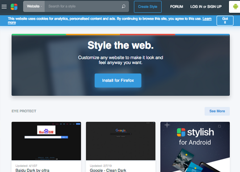
Task: Click Install for Firefox button
Action: (x=118, y=80)
